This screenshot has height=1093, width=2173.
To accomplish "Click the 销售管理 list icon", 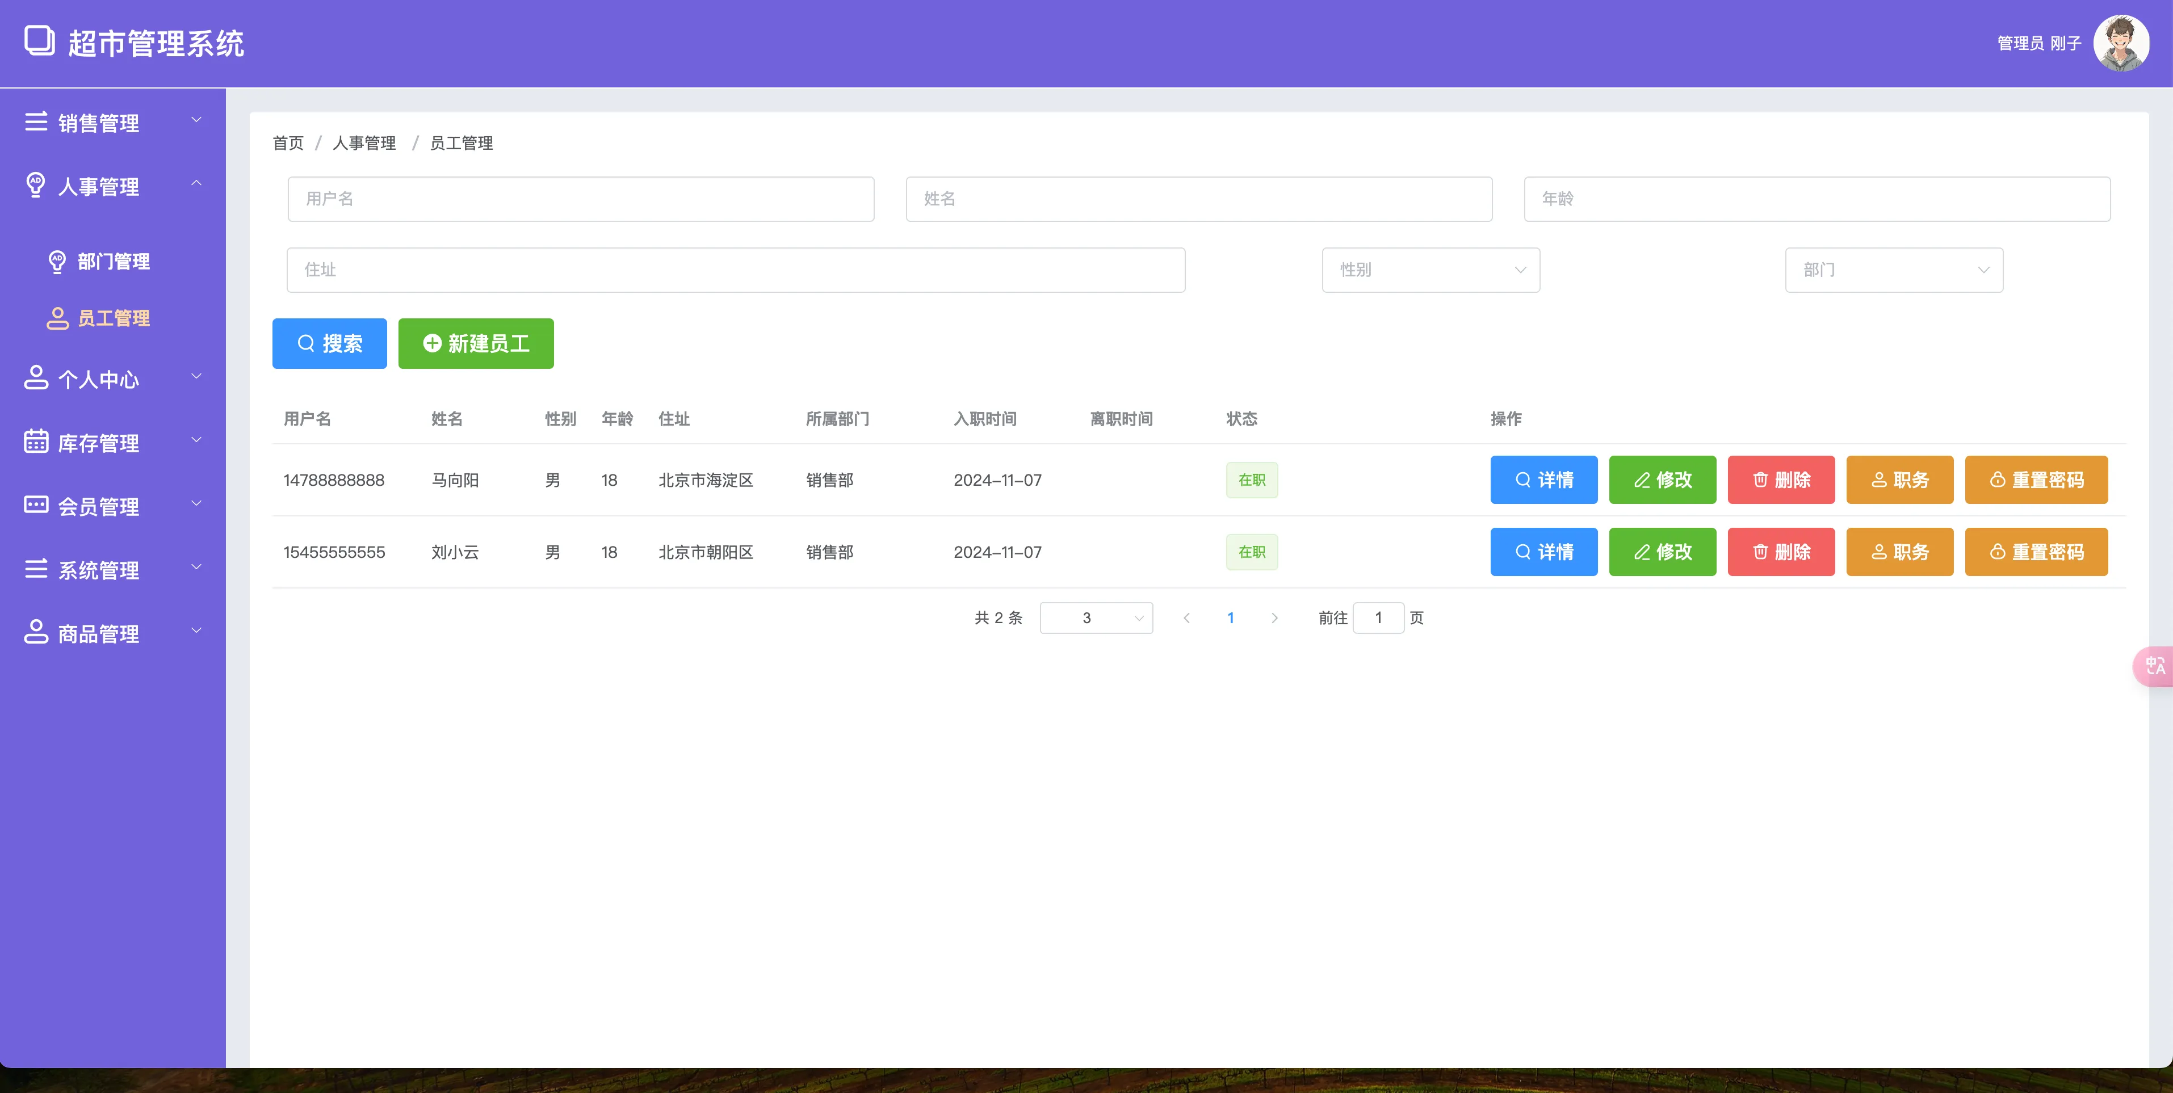I will 35,122.
